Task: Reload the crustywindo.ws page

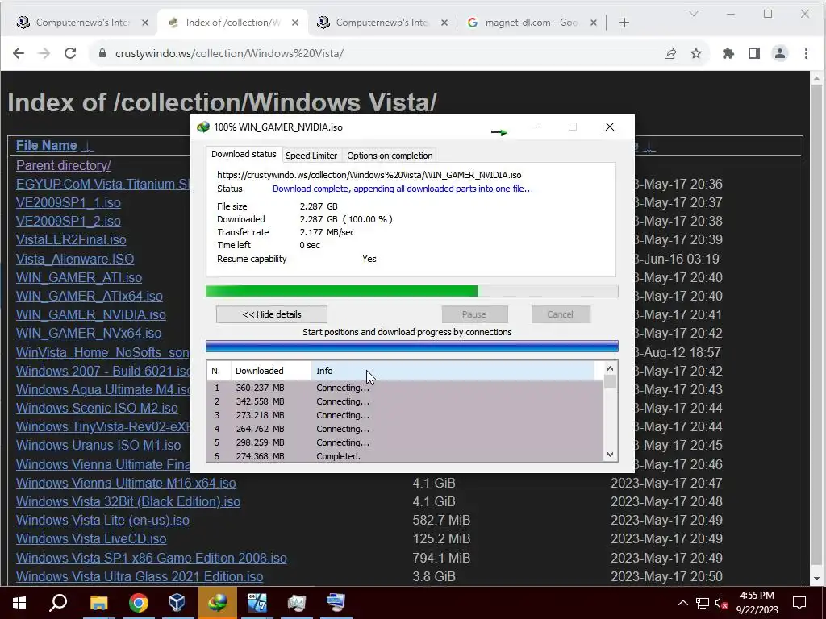Action: pos(70,53)
